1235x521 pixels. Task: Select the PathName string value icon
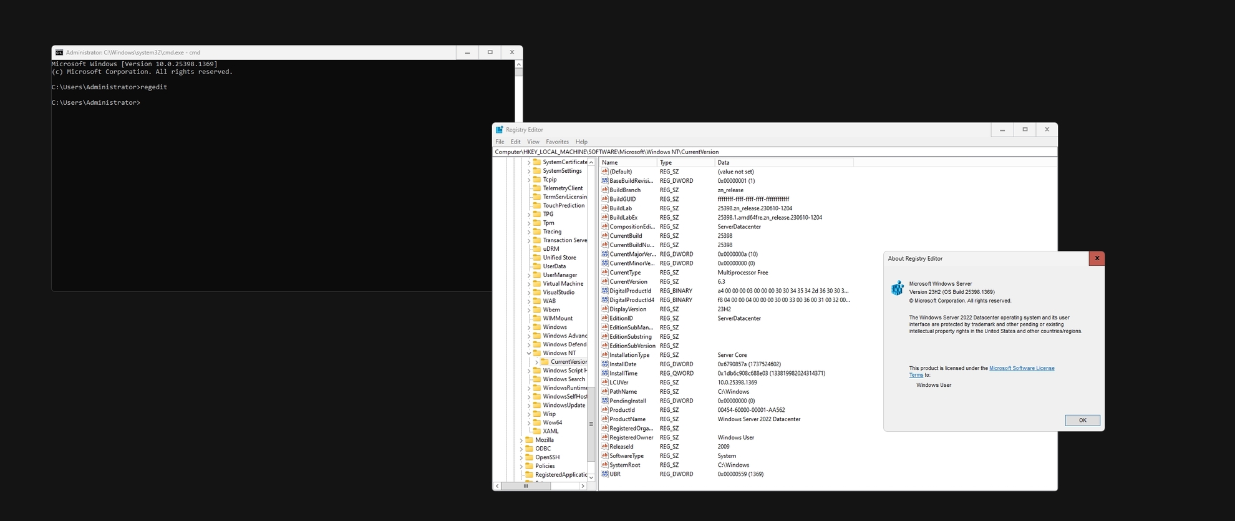(x=604, y=392)
